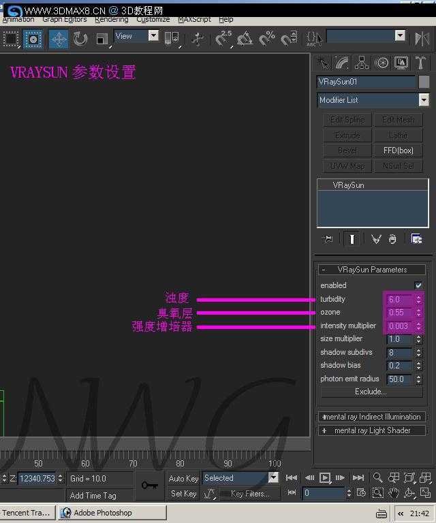Click the shadow bias value field
Viewport: 436px width, 523px height.
tap(399, 366)
